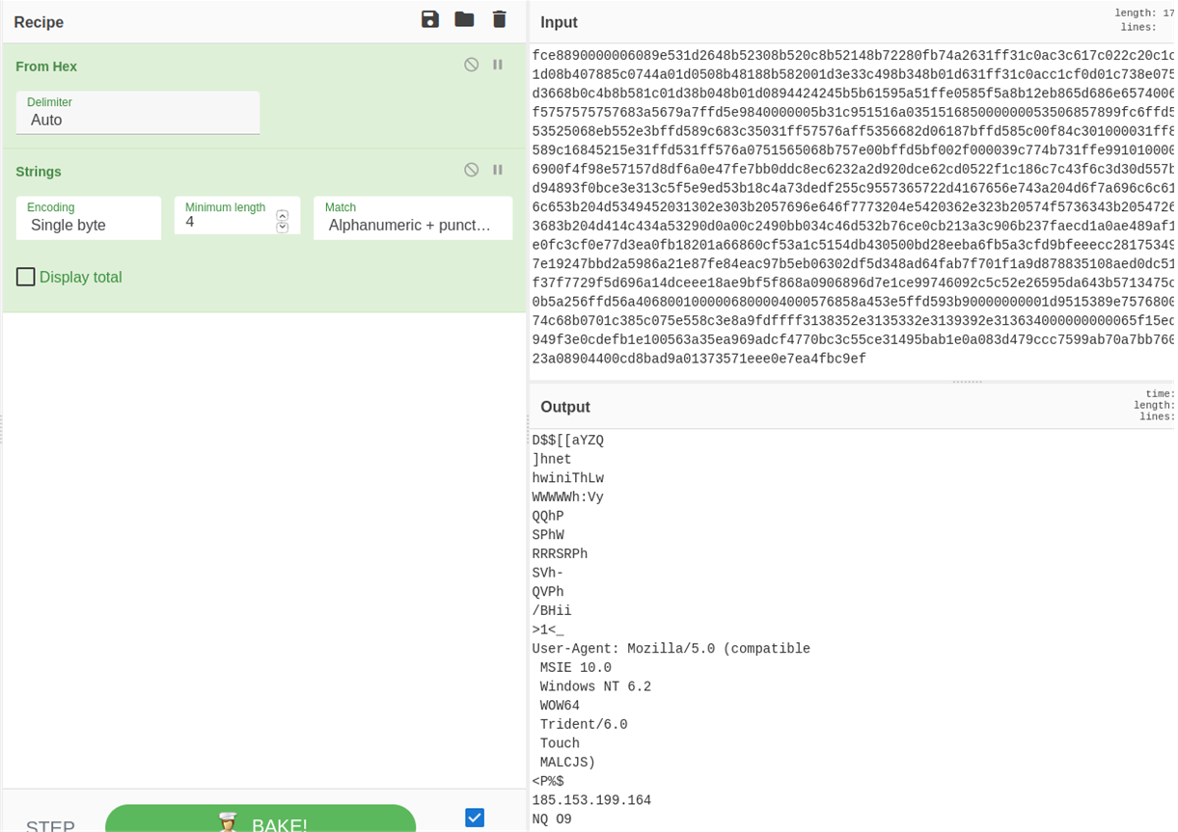Screen dimensions: 1178x832
Task: Click the first hex line starting fce889
Action: [853, 55]
